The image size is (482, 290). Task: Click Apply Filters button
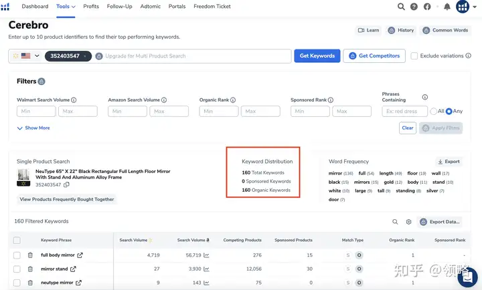pos(440,128)
